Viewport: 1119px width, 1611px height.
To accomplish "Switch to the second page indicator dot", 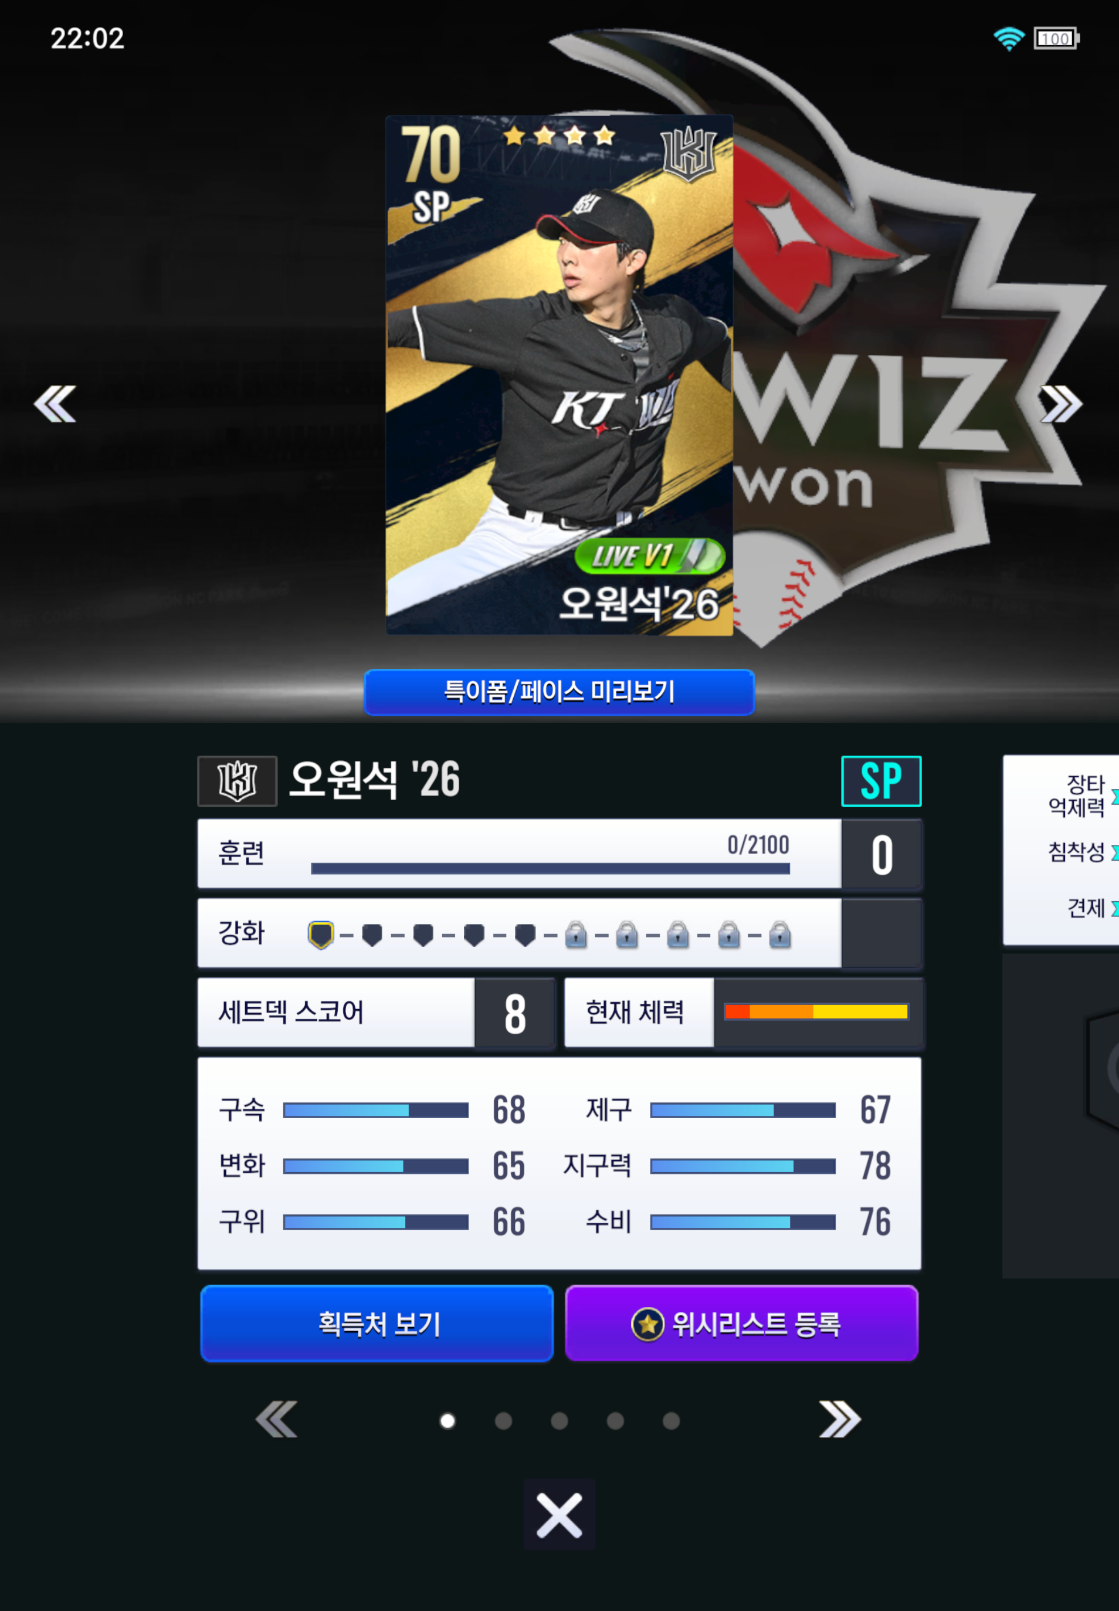I will tap(503, 1420).
